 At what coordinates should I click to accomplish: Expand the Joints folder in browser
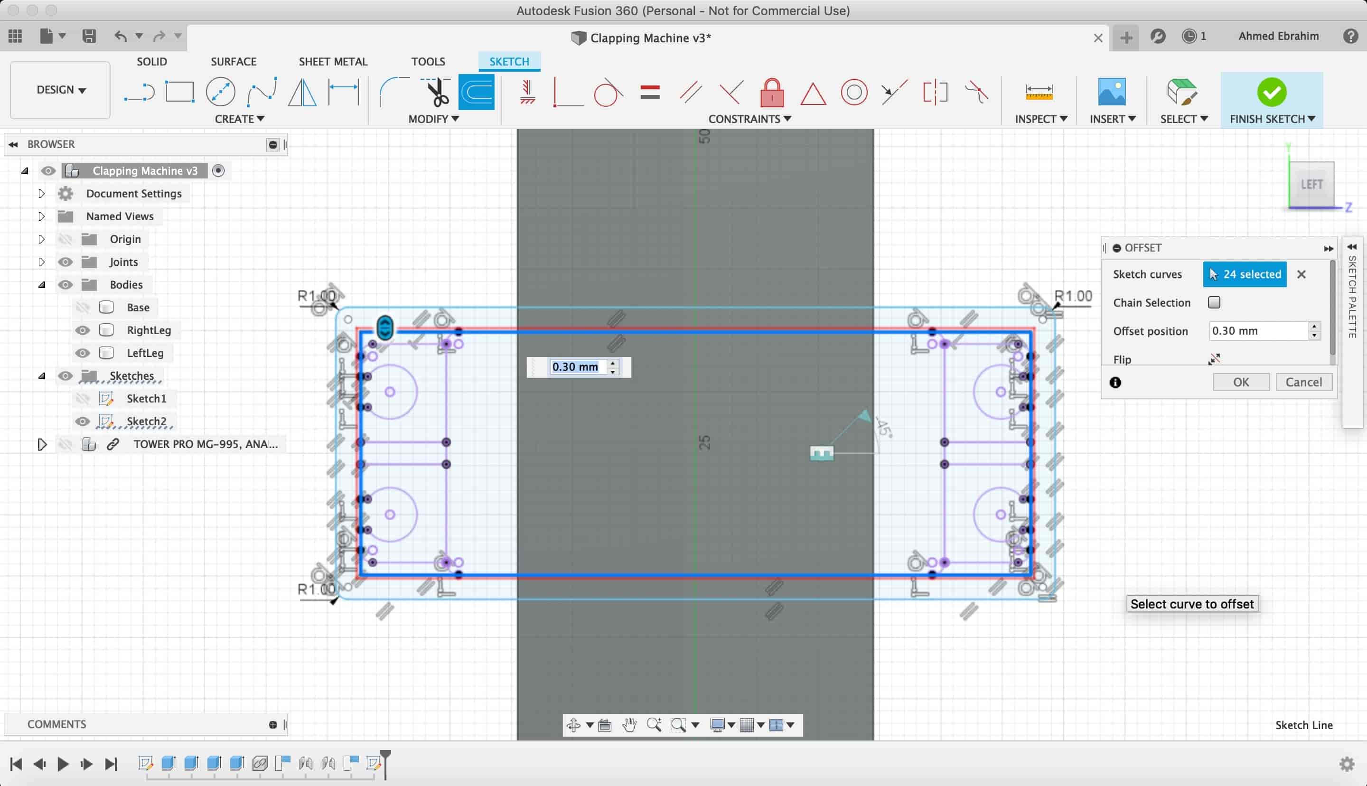click(41, 261)
